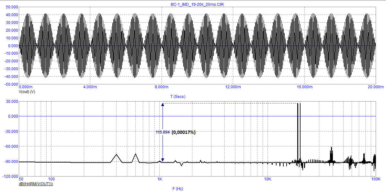This screenshot has width=386, height=193.
Task: Click the 16.000m time axis label
Action: click(x=304, y=87)
